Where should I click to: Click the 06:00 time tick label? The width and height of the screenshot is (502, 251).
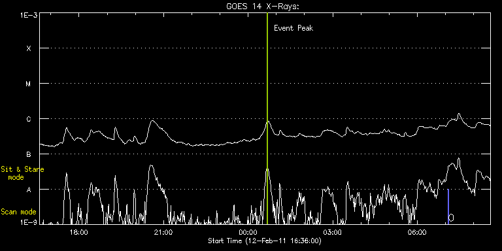pyautogui.click(x=418, y=233)
